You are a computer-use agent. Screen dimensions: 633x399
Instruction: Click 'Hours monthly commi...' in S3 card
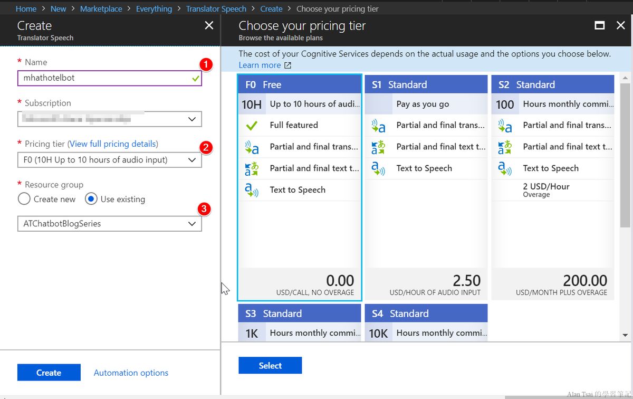coord(315,333)
